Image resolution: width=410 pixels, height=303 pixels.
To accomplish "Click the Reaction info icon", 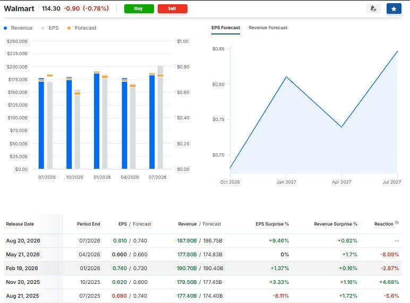I will [397, 222].
